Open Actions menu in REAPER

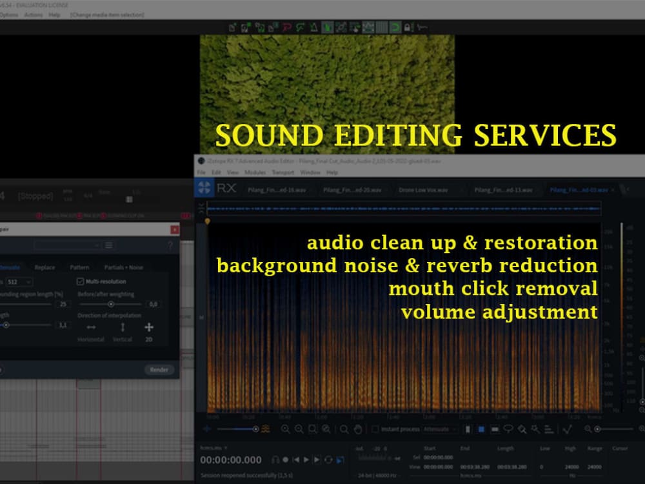pos(34,15)
